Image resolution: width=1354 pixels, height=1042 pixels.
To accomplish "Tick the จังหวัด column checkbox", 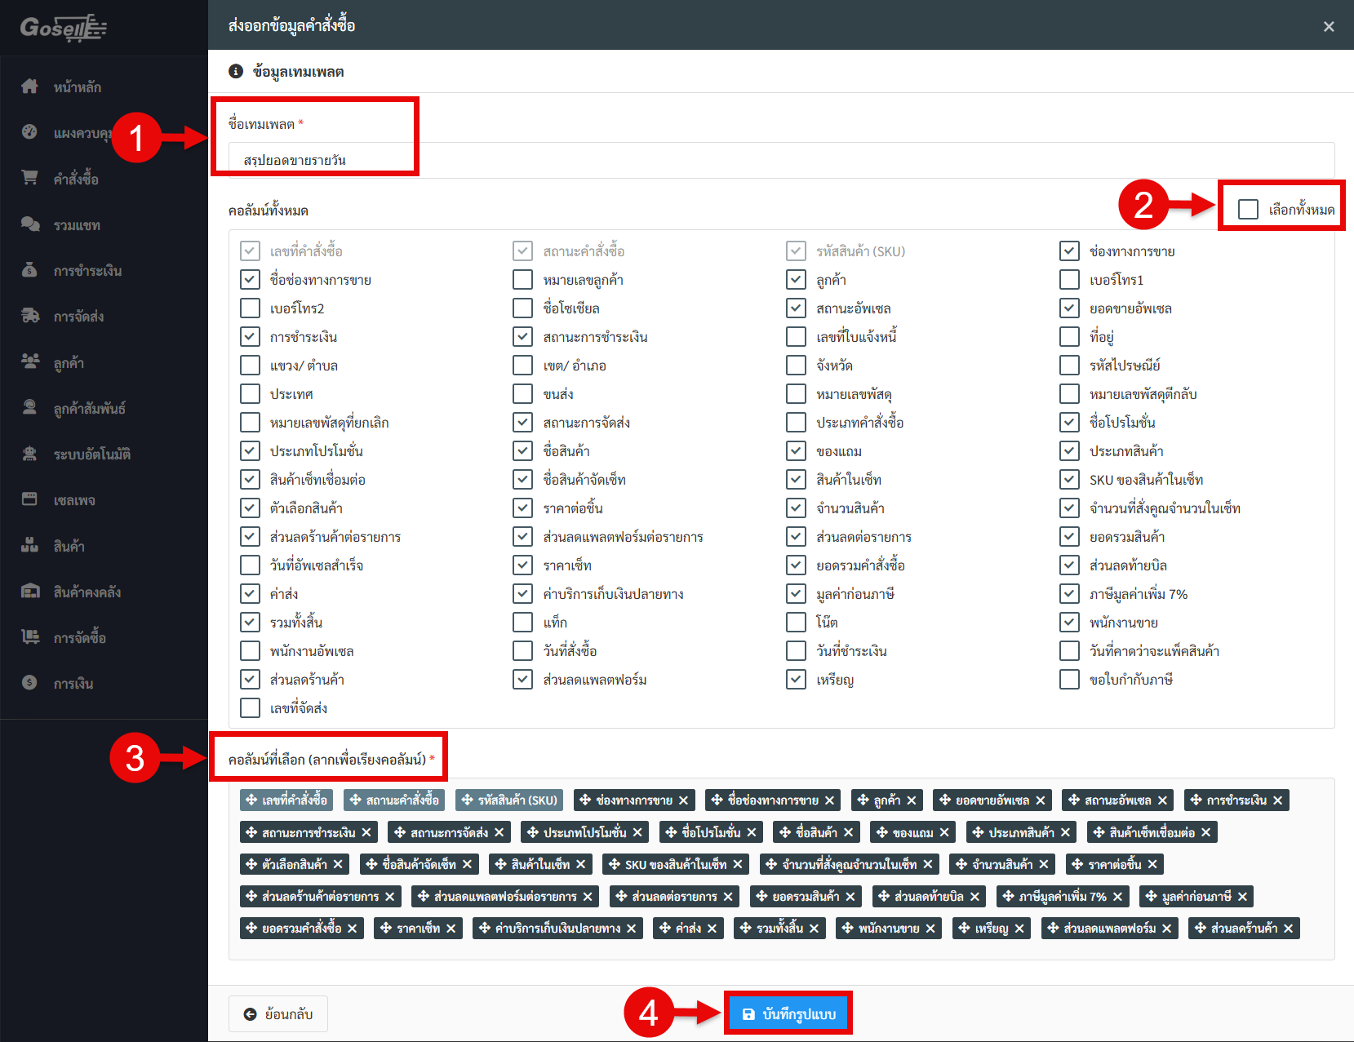I will tap(796, 366).
